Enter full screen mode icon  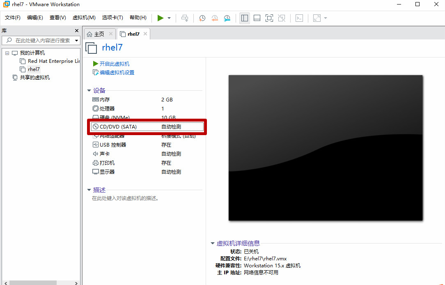(269, 18)
